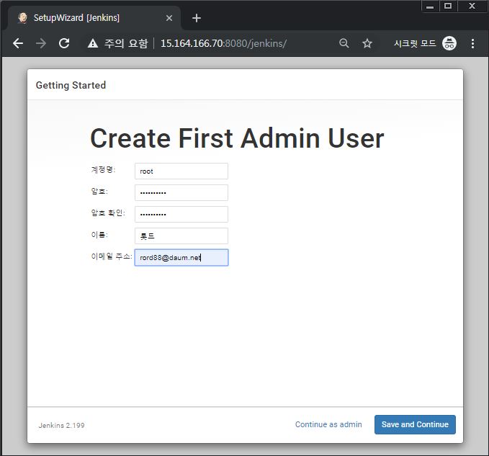Viewport: 489px width, 456px height.
Task: Click the incognito mode avatar icon
Action: 449,43
